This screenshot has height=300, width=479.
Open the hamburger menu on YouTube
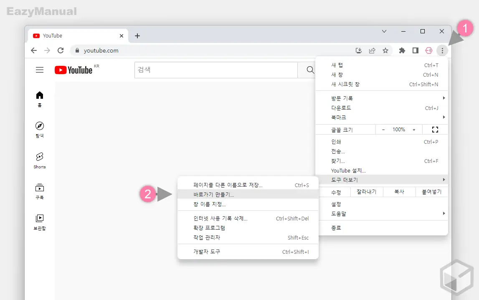[x=40, y=70]
